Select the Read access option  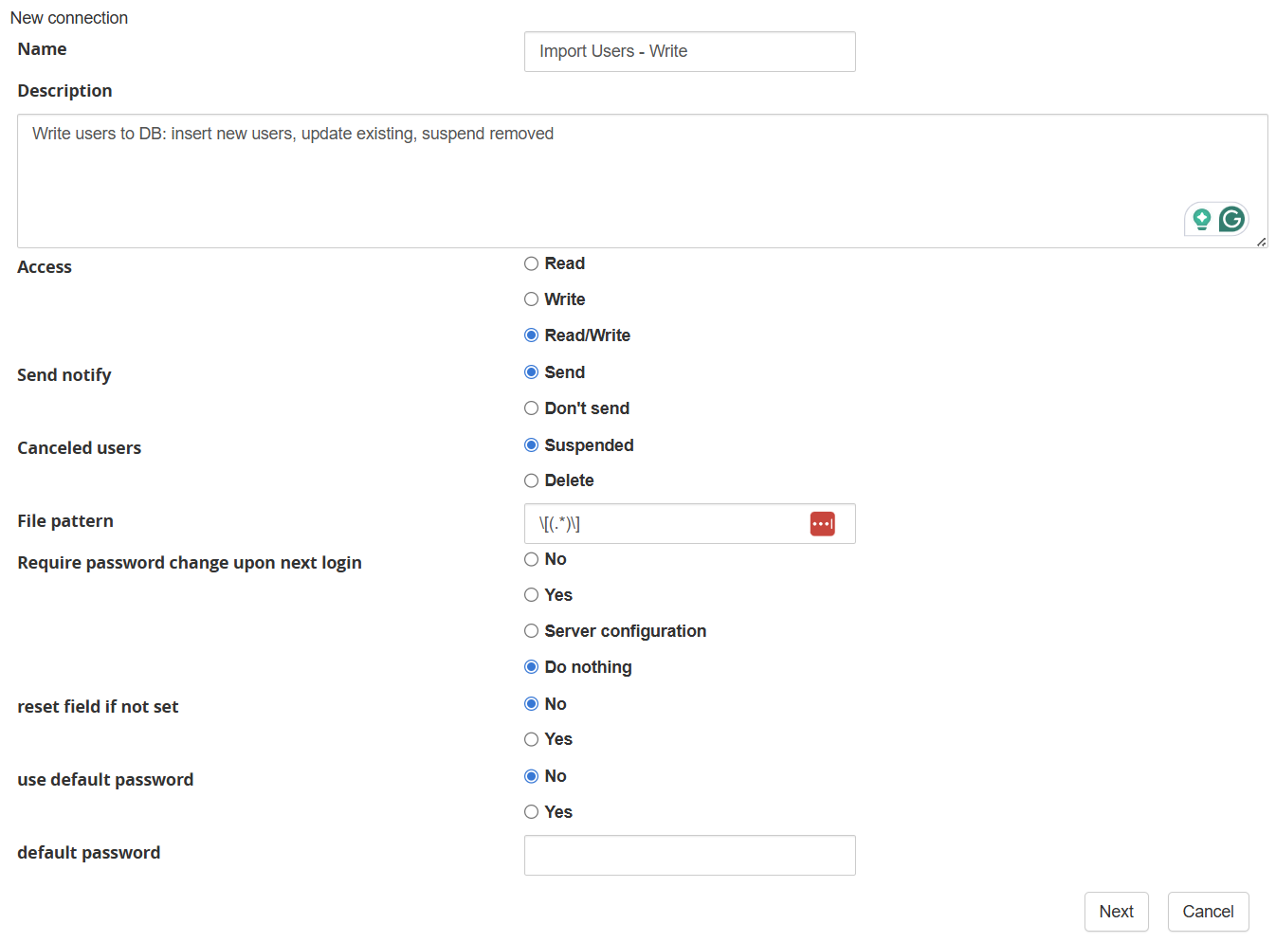(x=532, y=263)
